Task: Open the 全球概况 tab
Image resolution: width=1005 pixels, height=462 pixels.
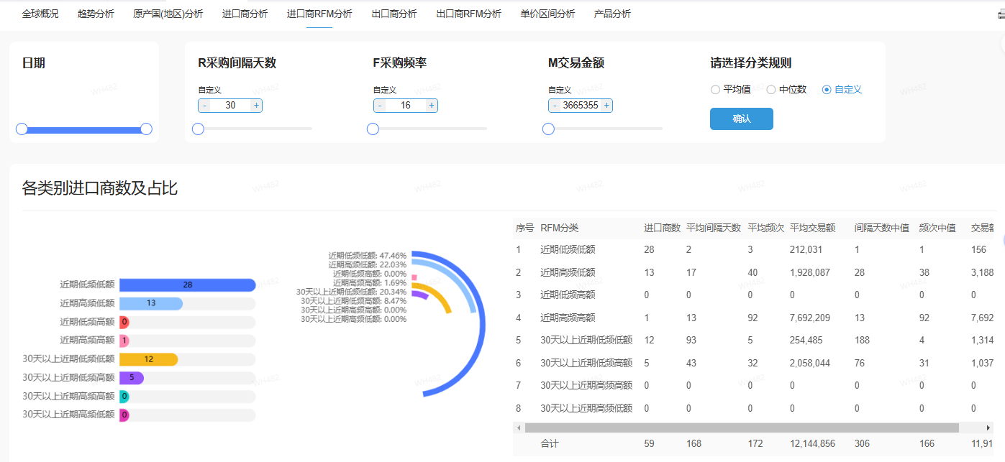Action: [x=40, y=14]
